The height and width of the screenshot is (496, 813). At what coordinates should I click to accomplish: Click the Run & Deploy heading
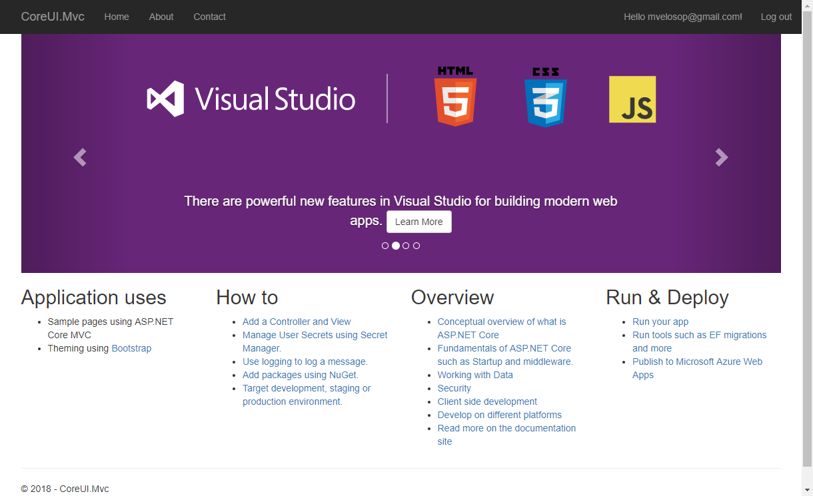click(x=667, y=298)
